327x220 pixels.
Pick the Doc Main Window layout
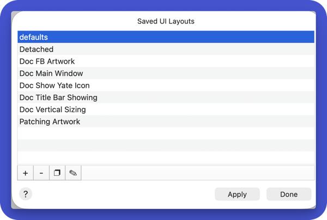(166, 74)
